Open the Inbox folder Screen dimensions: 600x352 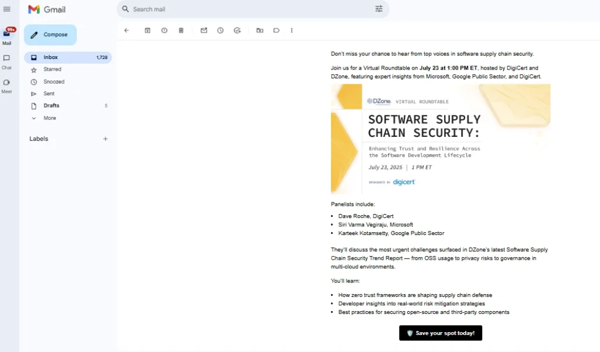68,57
